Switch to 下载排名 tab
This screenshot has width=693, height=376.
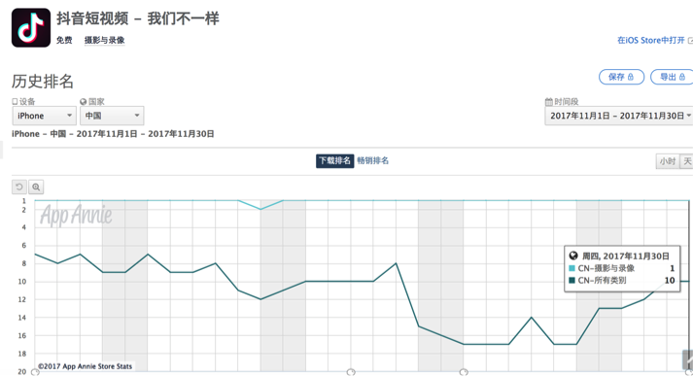334,161
